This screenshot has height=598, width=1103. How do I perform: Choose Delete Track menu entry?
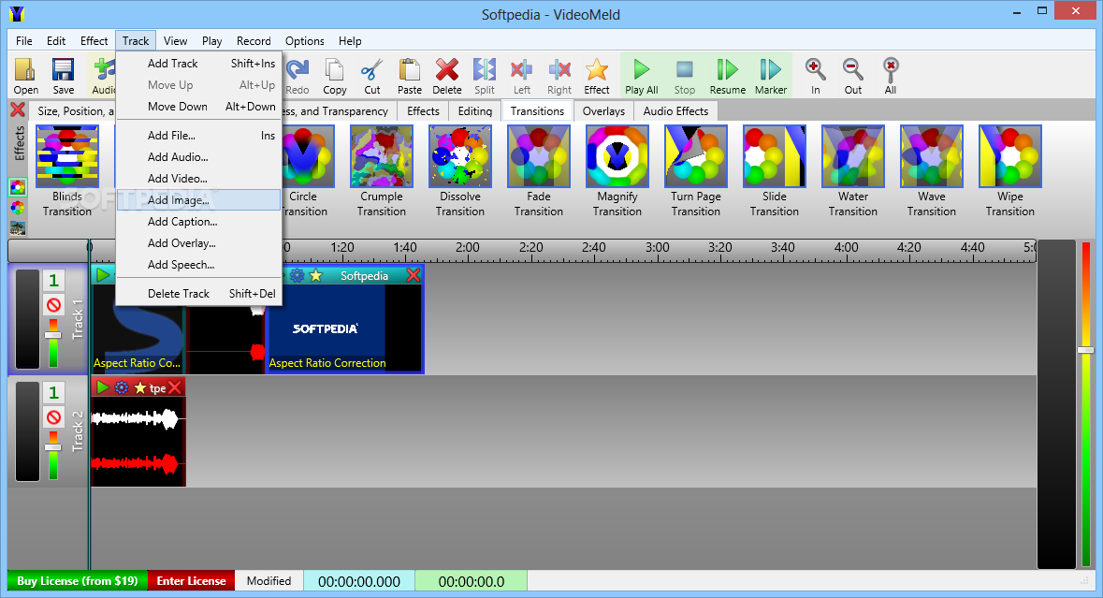(199, 293)
